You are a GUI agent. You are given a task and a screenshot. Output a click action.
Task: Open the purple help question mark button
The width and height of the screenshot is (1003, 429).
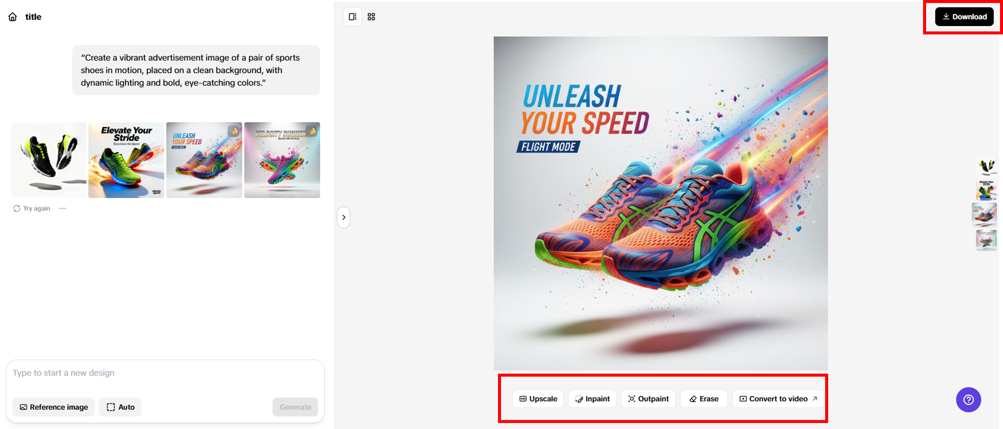point(968,400)
